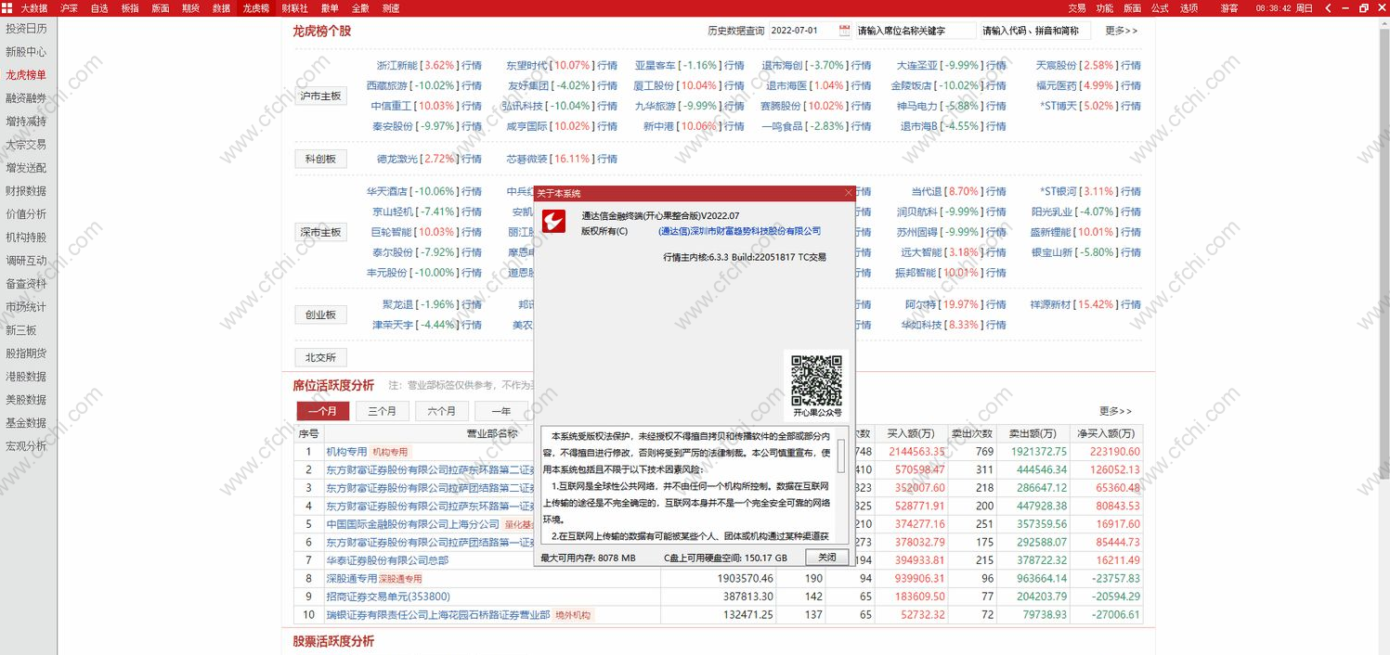1390x655 pixels.
Task: Click the QR code for 开心果公众号
Action: click(x=816, y=379)
